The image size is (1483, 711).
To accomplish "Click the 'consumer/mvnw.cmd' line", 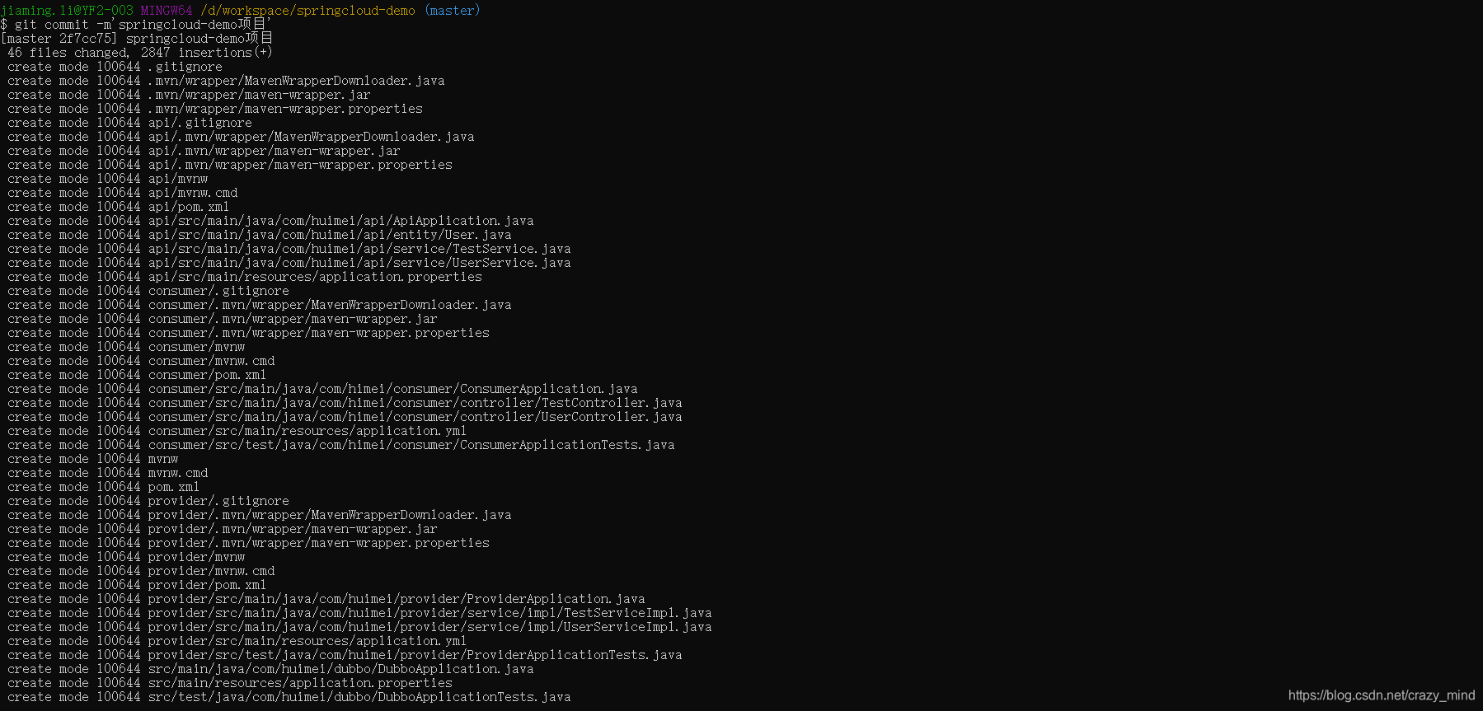I will pyautogui.click(x=141, y=361).
